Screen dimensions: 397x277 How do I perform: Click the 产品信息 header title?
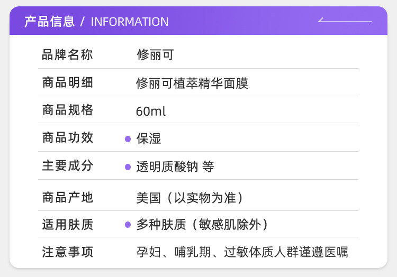pyautogui.click(x=49, y=22)
